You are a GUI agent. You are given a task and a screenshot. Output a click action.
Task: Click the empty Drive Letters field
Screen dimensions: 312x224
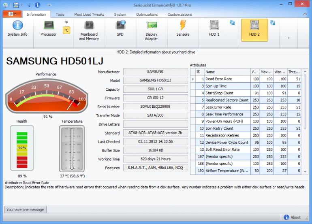coord(156,124)
